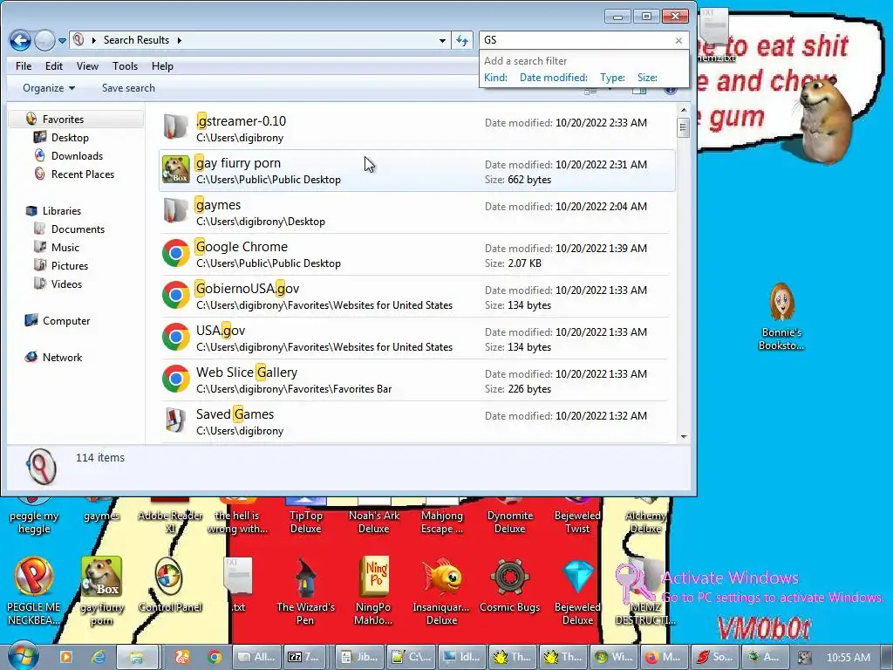Open the View menu

(87, 66)
